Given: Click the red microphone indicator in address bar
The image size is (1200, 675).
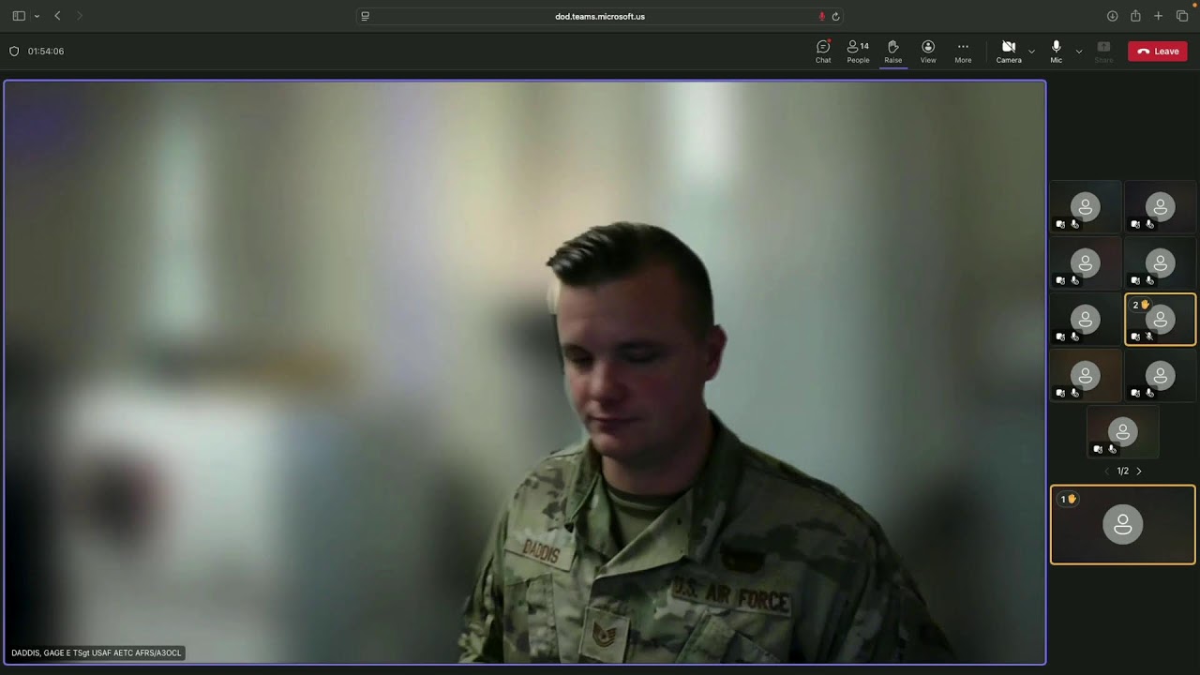Looking at the screenshot, I should pyautogui.click(x=821, y=16).
